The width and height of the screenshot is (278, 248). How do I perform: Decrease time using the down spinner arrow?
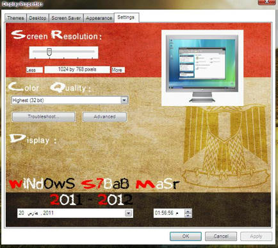coord(188,215)
